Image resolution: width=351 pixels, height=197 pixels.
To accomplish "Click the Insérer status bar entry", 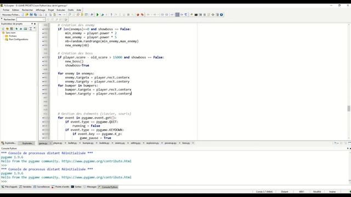I will (x=332, y=192).
